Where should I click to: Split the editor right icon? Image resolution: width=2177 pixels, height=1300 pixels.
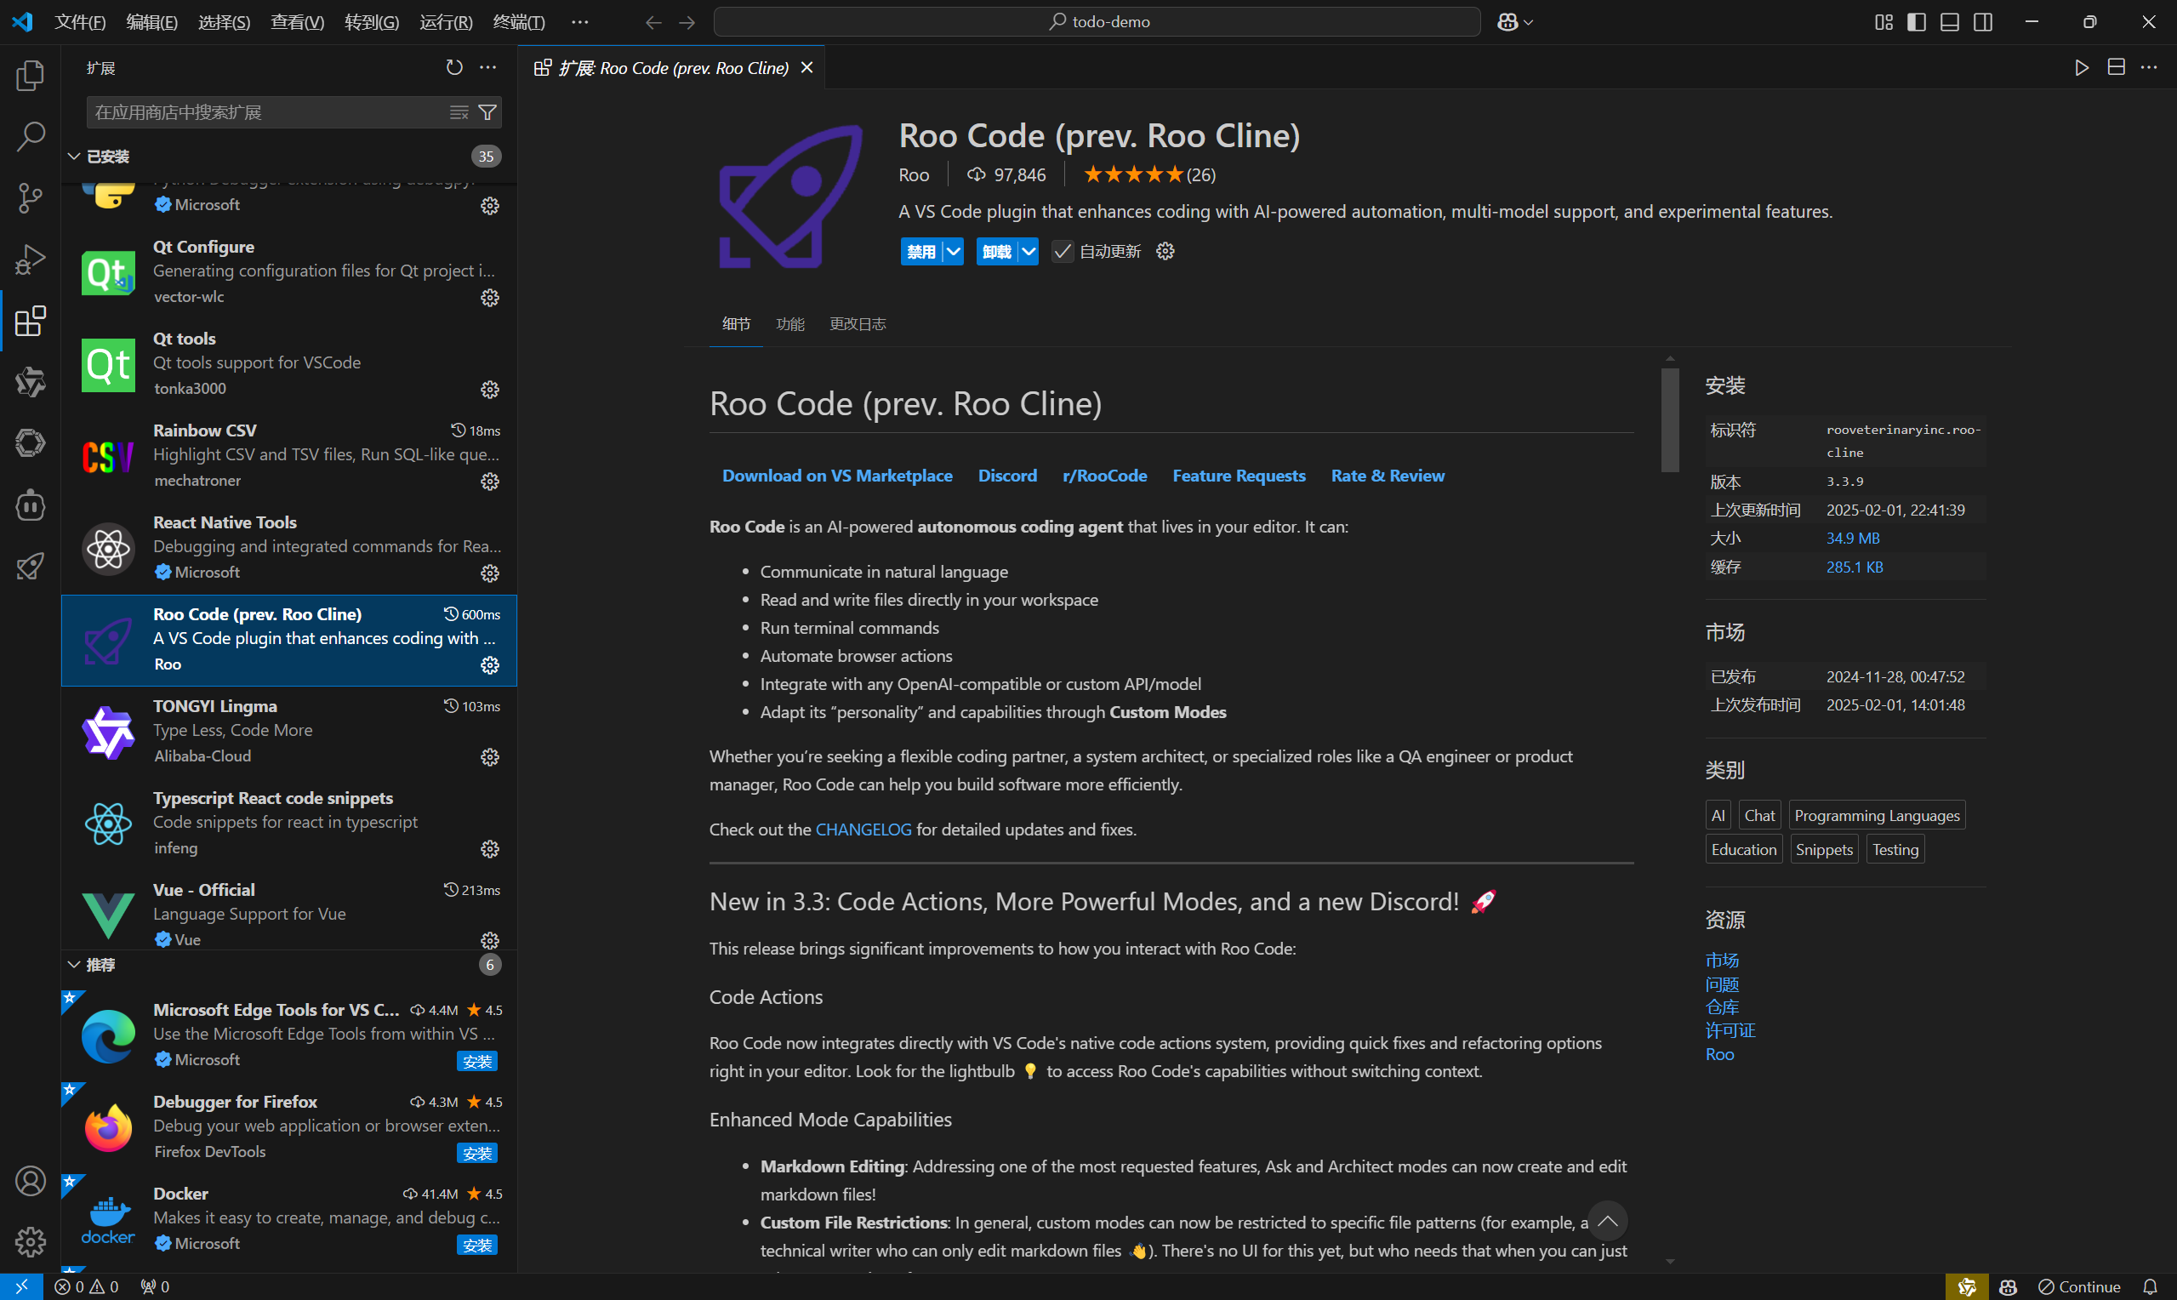point(2116,67)
